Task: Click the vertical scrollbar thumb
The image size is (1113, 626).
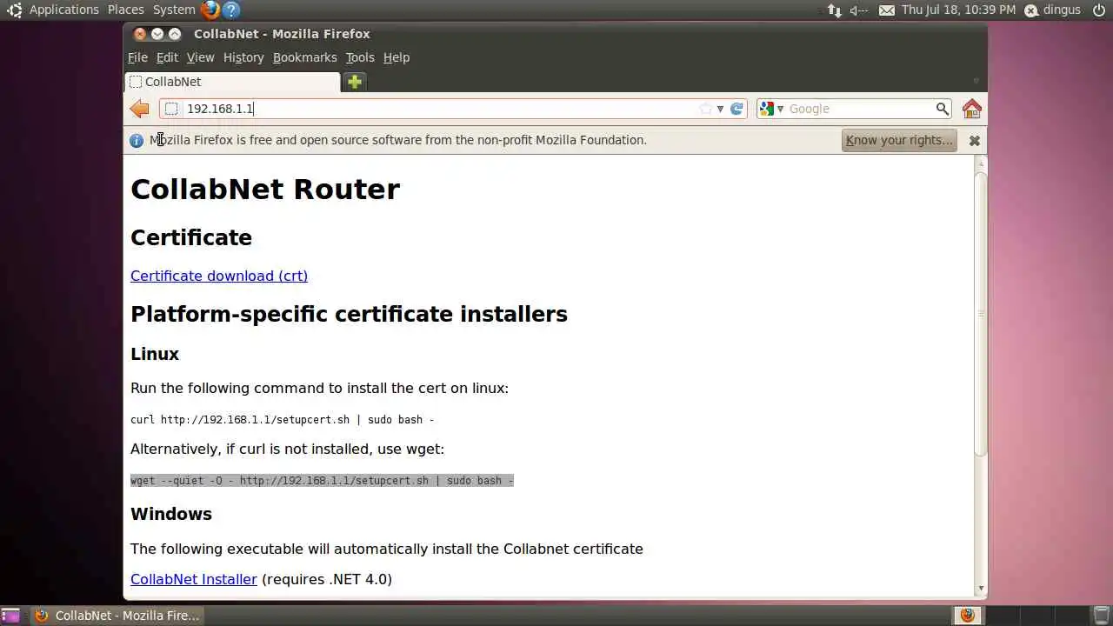Action: pyautogui.click(x=981, y=313)
